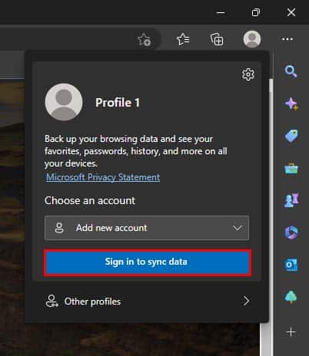Click the add to favorites star icon
The image size is (309, 356).
pyautogui.click(x=145, y=40)
